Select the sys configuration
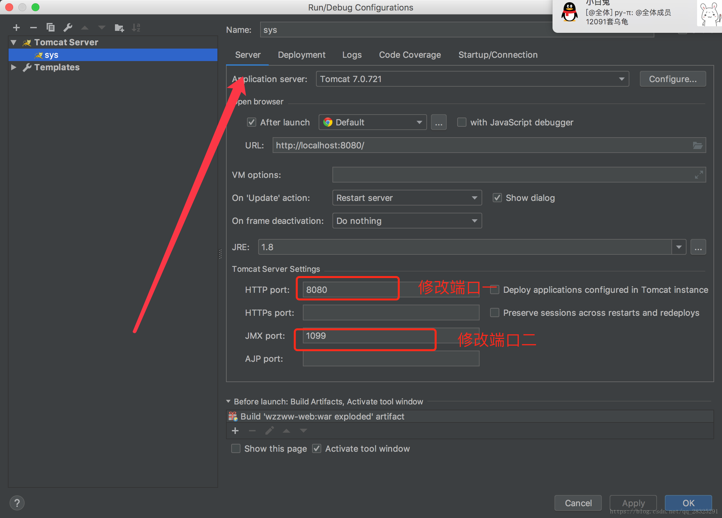The height and width of the screenshot is (518, 722). click(113, 55)
